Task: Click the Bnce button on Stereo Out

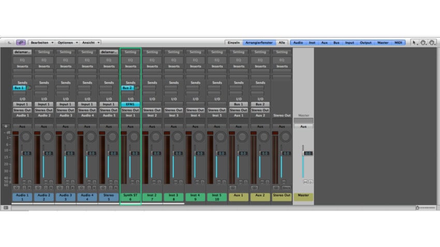Action: click(286, 188)
